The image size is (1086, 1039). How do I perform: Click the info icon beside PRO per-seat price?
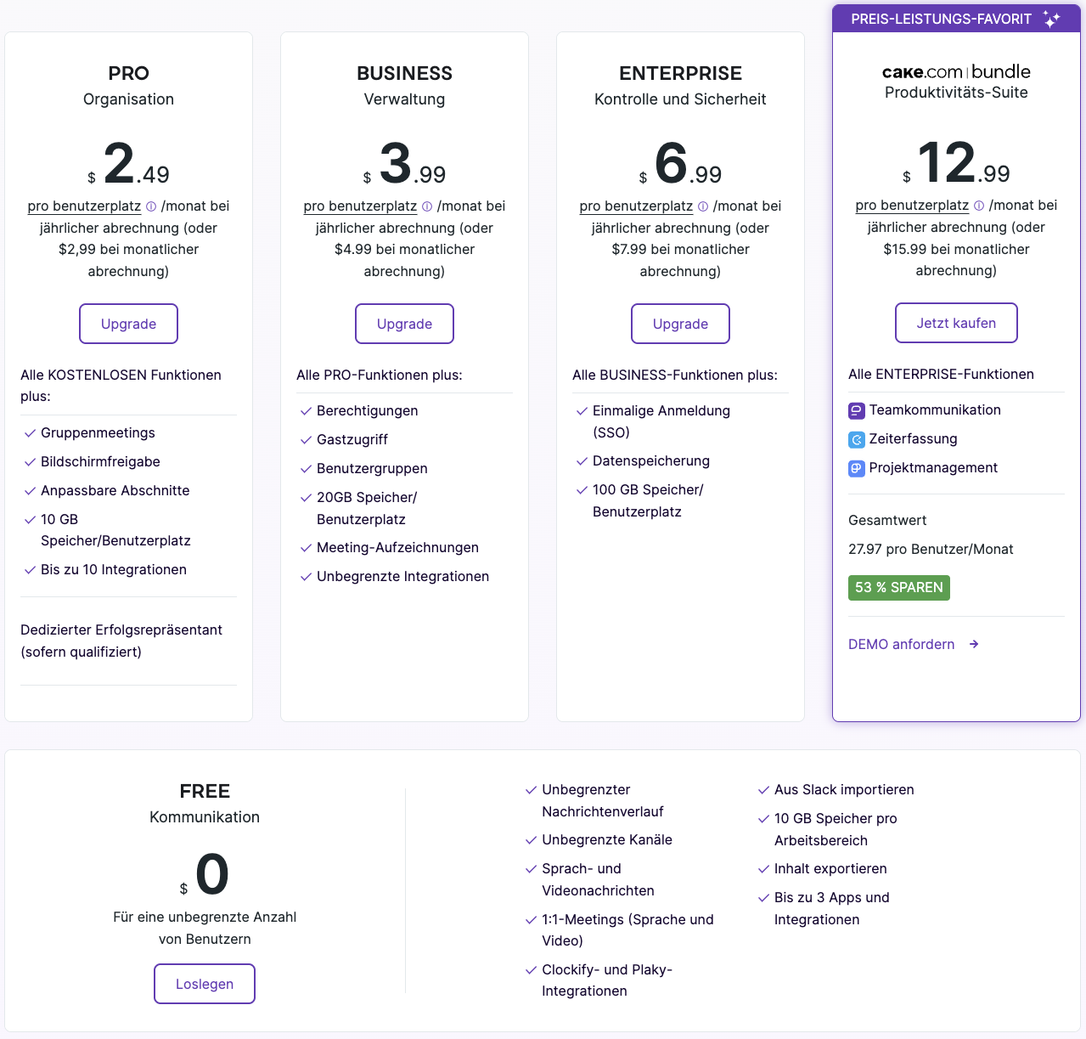tap(151, 206)
